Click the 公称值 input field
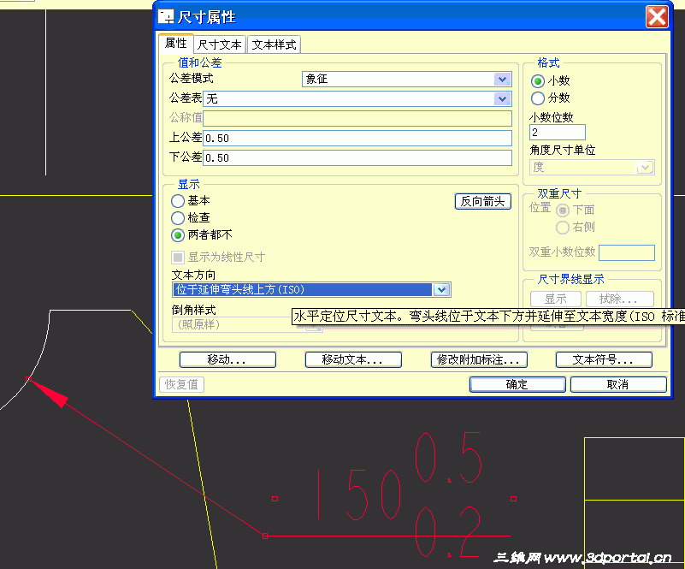This screenshot has height=569, width=685. pyautogui.click(x=357, y=118)
